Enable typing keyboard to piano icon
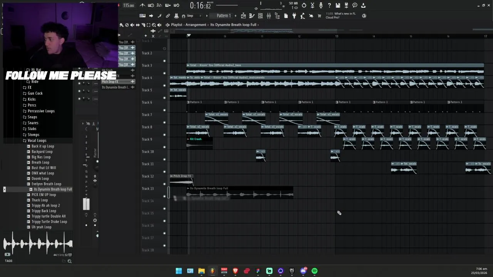The height and width of the screenshot is (277, 493). (x=143, y=16)
